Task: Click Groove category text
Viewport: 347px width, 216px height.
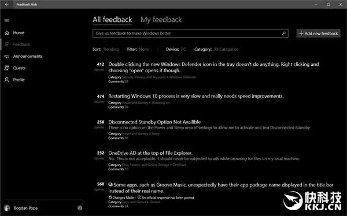Action: [154, 202]
